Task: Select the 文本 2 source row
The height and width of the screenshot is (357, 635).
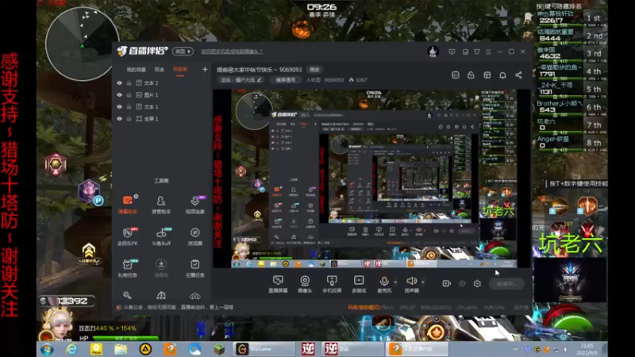Action: tap(162, 83)
